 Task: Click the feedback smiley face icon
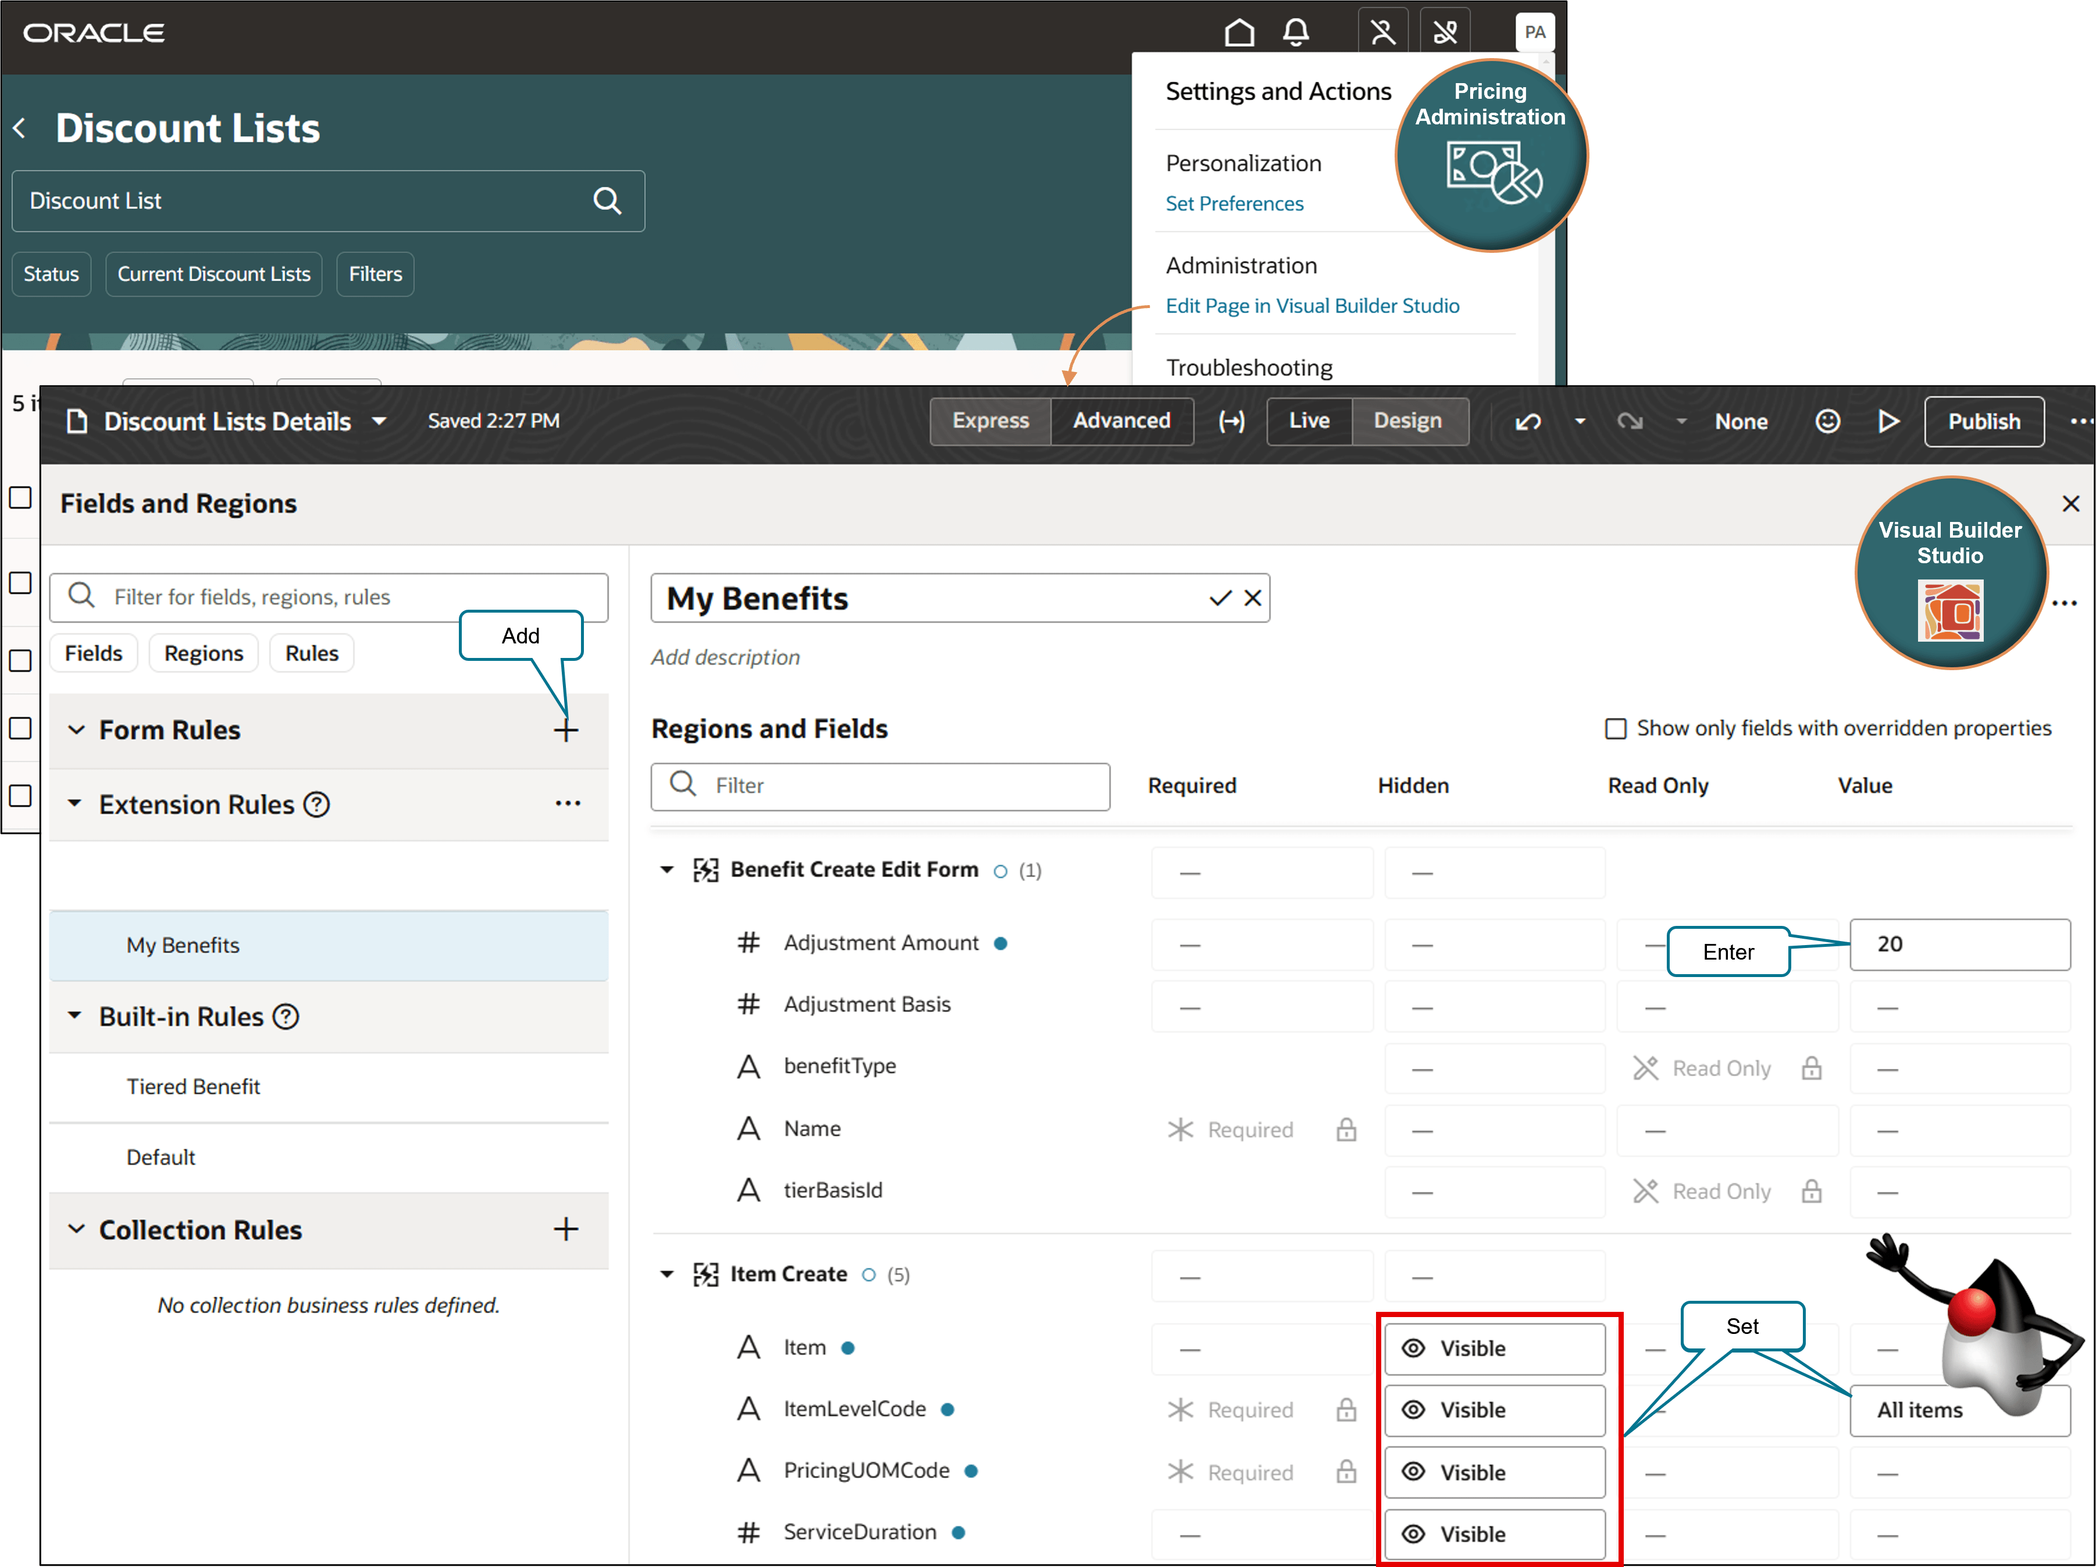[x=1827, y=421]
